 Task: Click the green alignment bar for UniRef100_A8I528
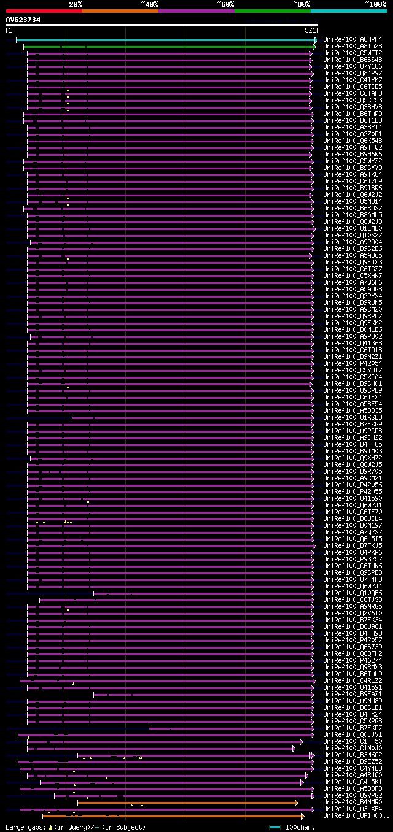tap(169, 47)
